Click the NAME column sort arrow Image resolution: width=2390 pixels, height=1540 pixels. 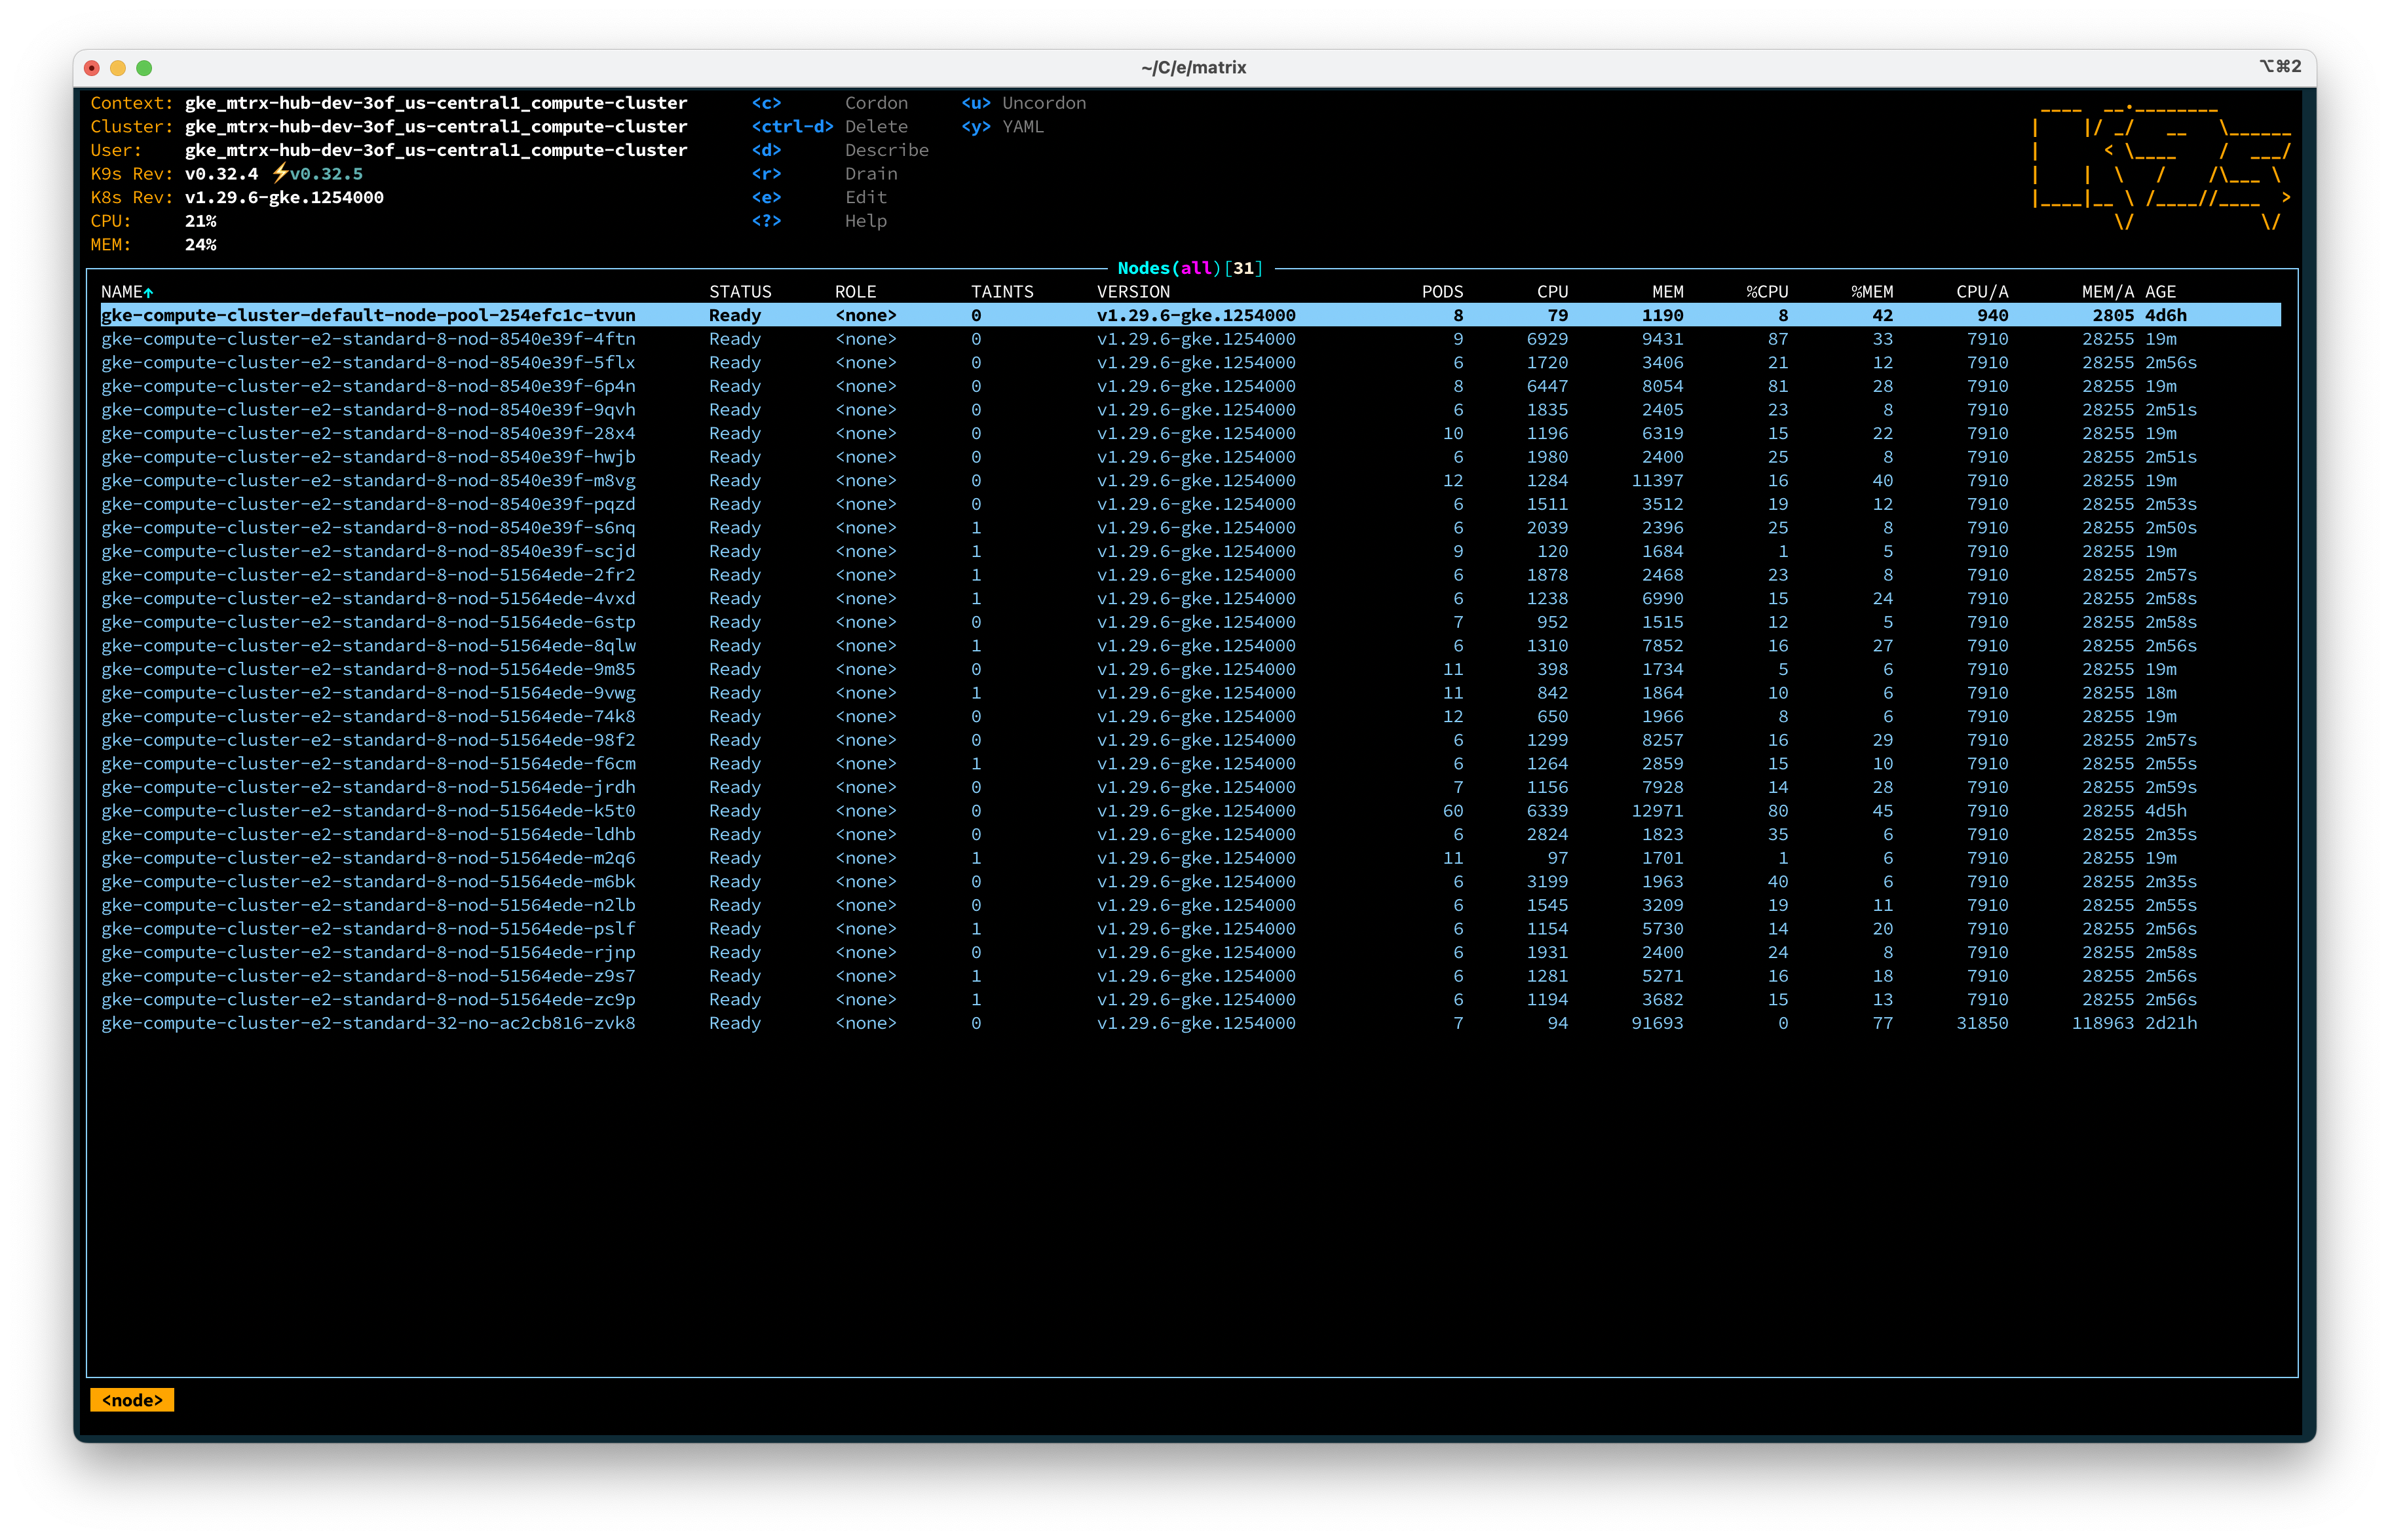click(149, 293)
